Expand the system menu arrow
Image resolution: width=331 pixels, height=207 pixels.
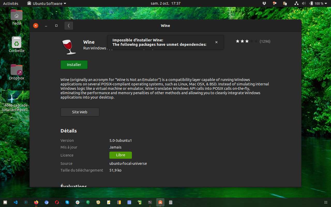point(326,4)
